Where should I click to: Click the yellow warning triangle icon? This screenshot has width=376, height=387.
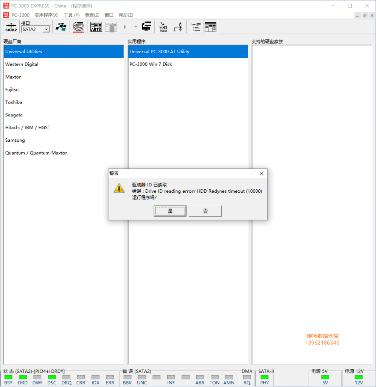pos(119,188)
